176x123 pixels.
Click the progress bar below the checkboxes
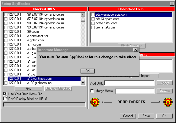pyautogui.click(x=45, y=105)
